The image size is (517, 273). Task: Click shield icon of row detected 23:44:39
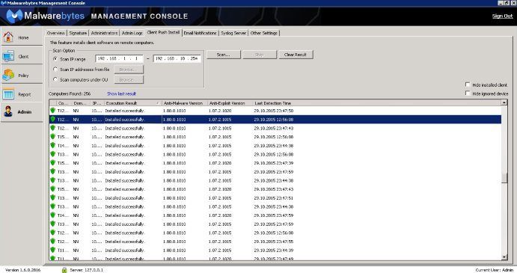(x=53, y=251)
